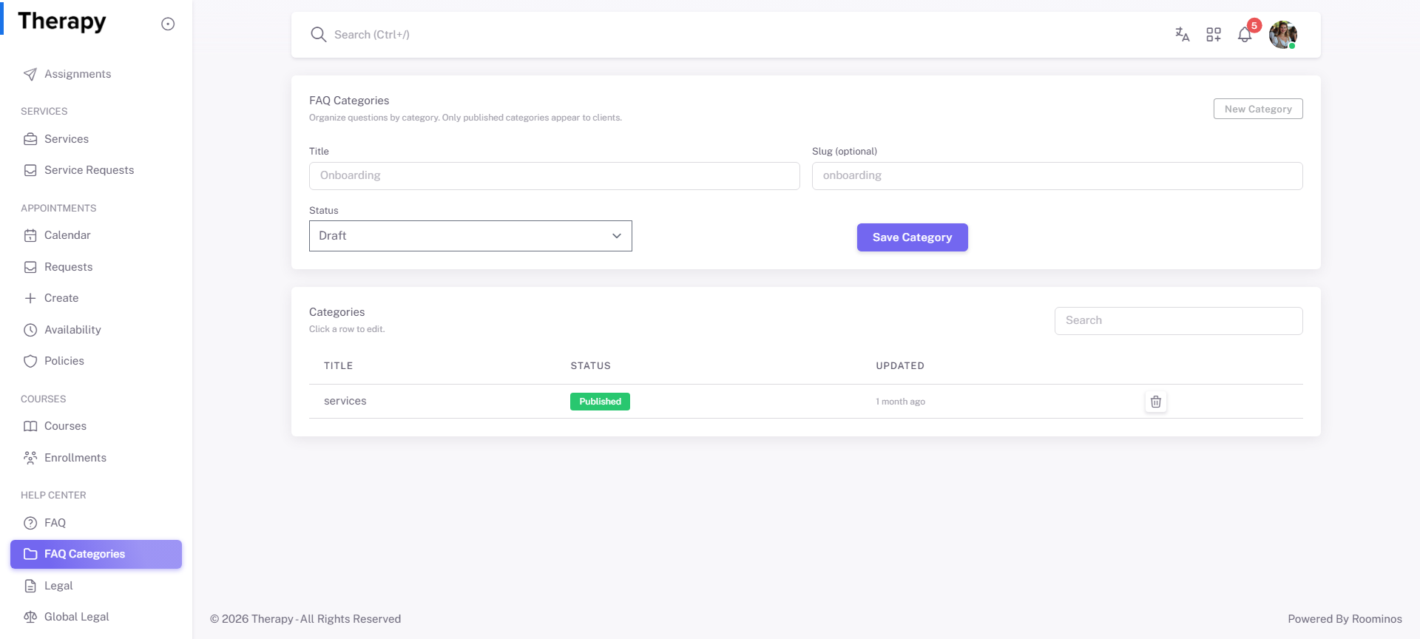Delete the services category row
This screenshot has height=639, width=1420.
[x=1156, y=402]
